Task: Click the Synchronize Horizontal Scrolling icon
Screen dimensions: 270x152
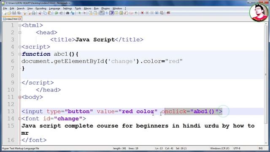Action: coord(95,13)
